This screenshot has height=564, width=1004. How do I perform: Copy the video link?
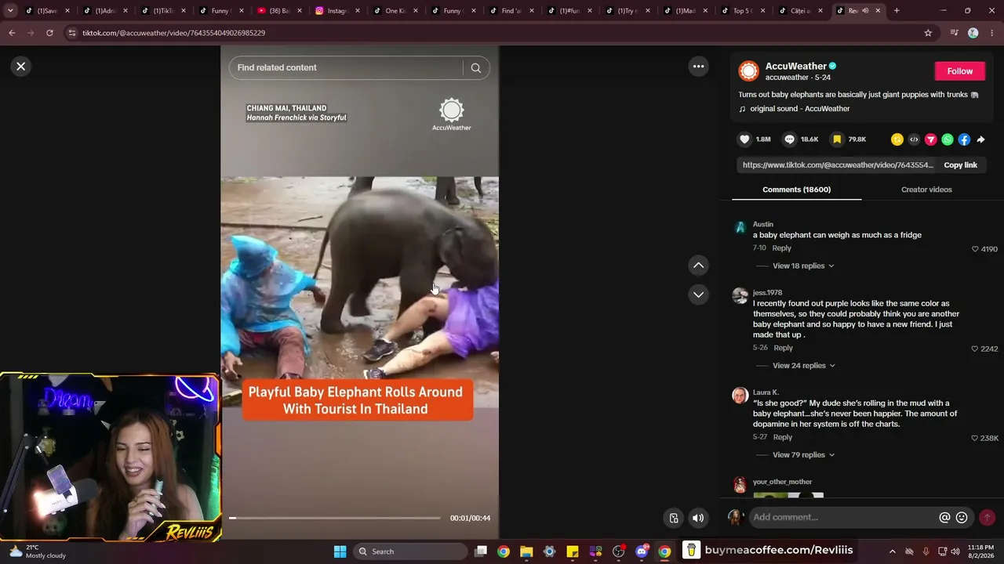[960, 165]
